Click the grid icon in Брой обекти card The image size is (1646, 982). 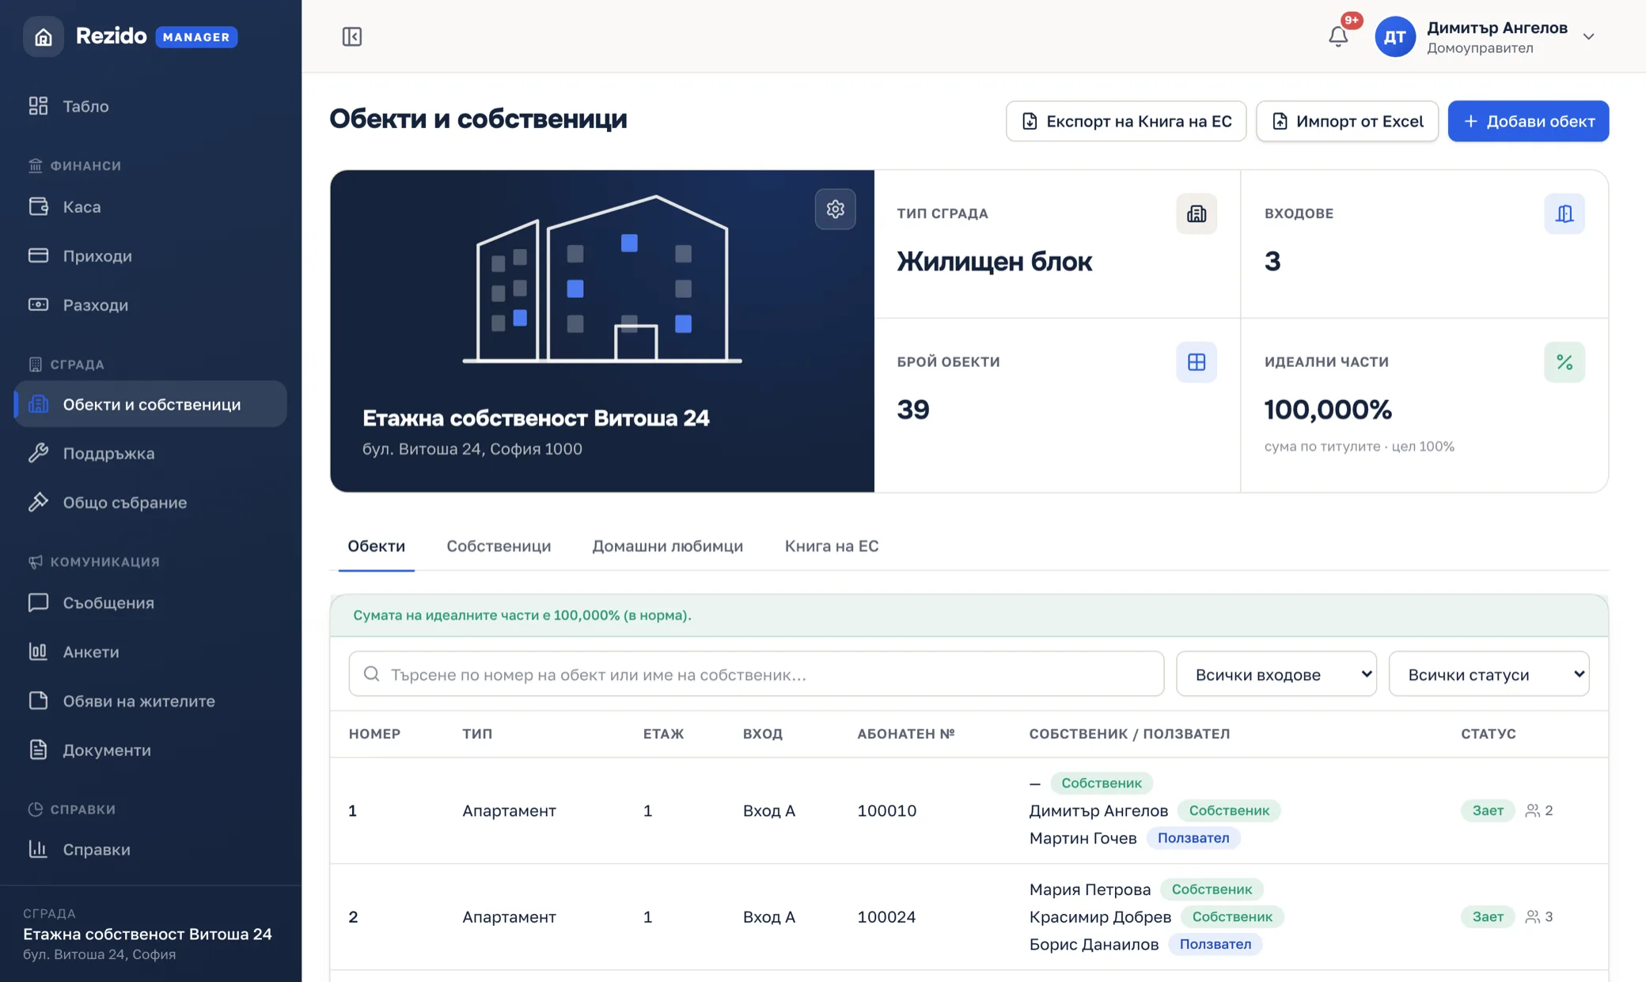click(1196, 362)
